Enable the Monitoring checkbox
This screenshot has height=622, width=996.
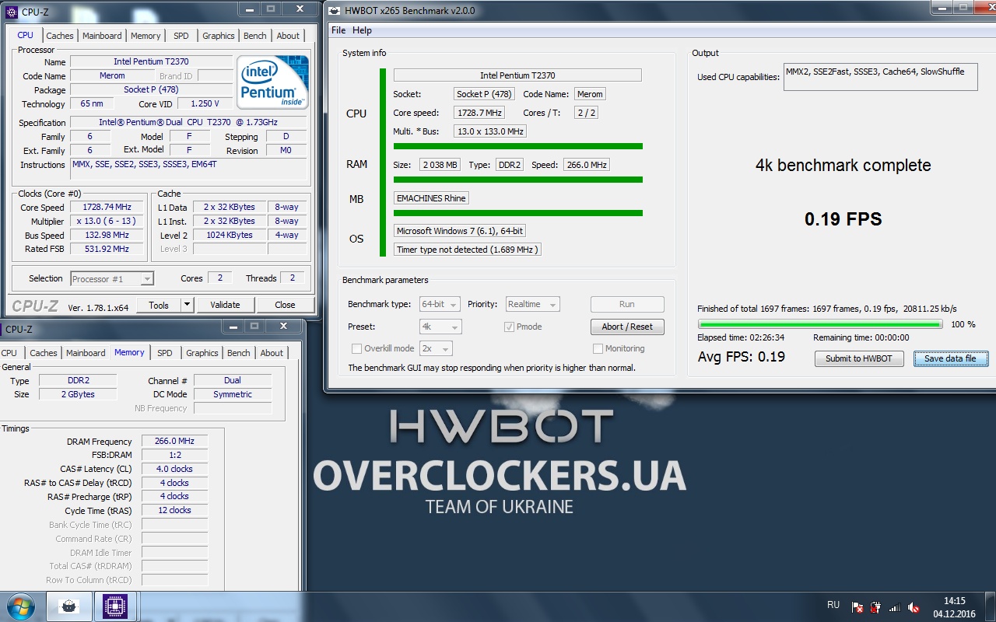(x=598, y=348)
